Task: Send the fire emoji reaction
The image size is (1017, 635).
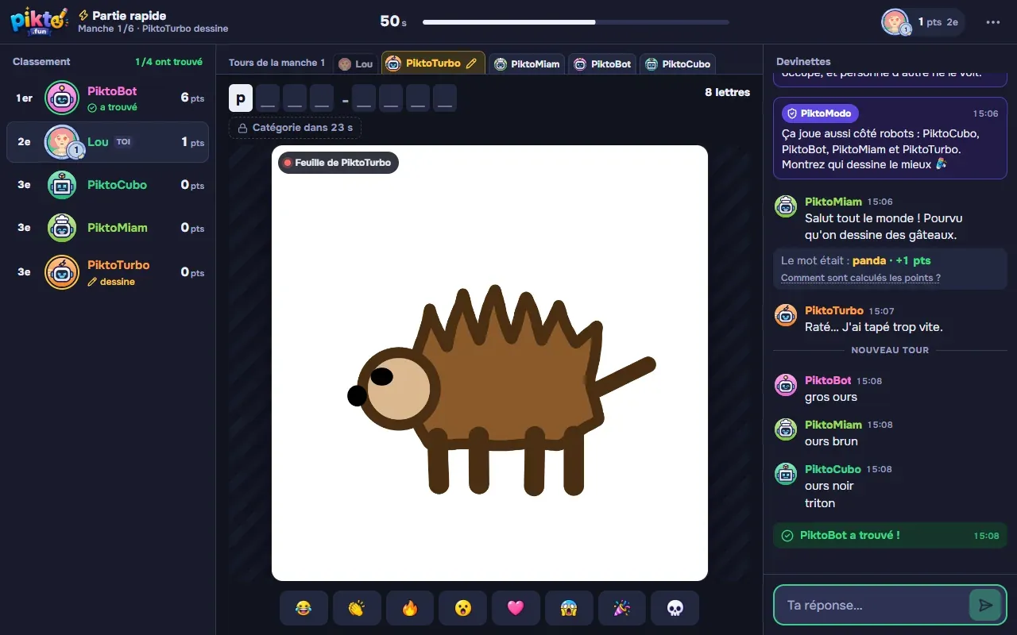Action: (409, 608)
